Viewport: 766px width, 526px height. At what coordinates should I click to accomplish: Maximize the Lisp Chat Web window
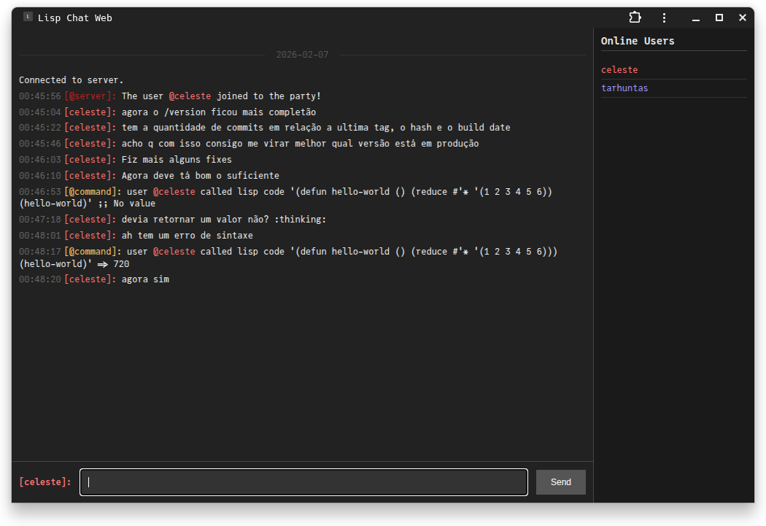pos(719,18)
